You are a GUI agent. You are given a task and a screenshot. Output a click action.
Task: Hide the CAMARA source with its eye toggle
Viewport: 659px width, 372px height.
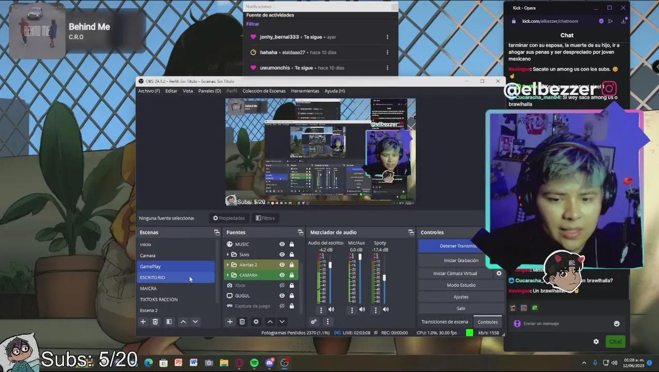click(282, 275)
